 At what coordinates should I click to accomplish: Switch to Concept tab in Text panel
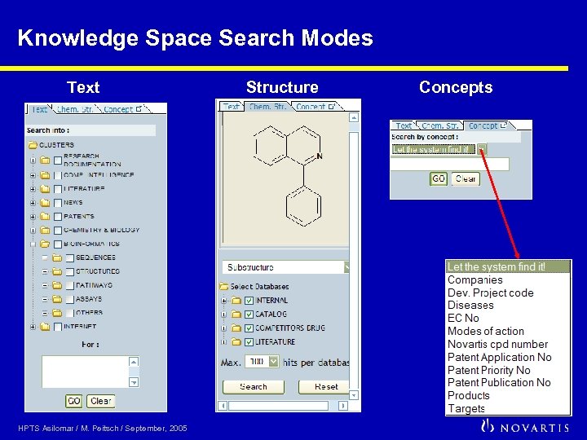pyautogui.click(x=121, y=109)
